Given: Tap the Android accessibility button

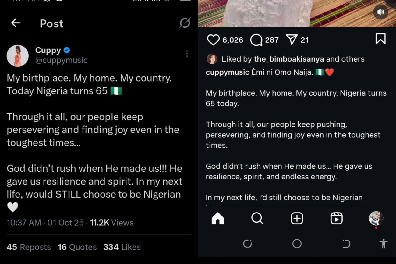Looking at the screenshot, I should tap(383, 244).
